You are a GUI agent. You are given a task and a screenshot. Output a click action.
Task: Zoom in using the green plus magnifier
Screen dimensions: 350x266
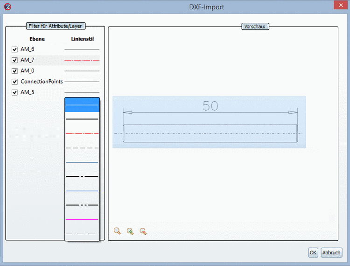pos(130,231)
